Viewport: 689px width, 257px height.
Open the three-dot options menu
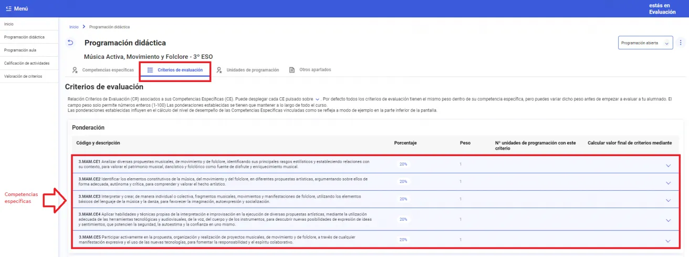coord(681,43)
